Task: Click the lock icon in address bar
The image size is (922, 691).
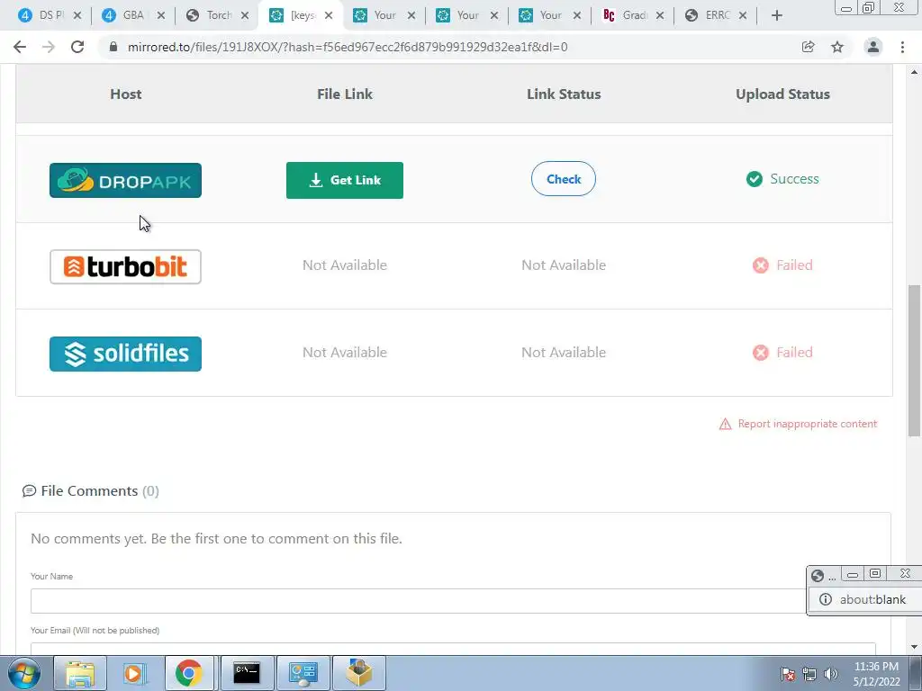Action: (x=113, y=47)
